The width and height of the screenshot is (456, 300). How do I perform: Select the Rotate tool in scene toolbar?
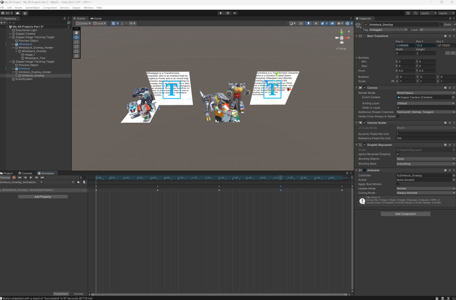[x=76, y=42]
